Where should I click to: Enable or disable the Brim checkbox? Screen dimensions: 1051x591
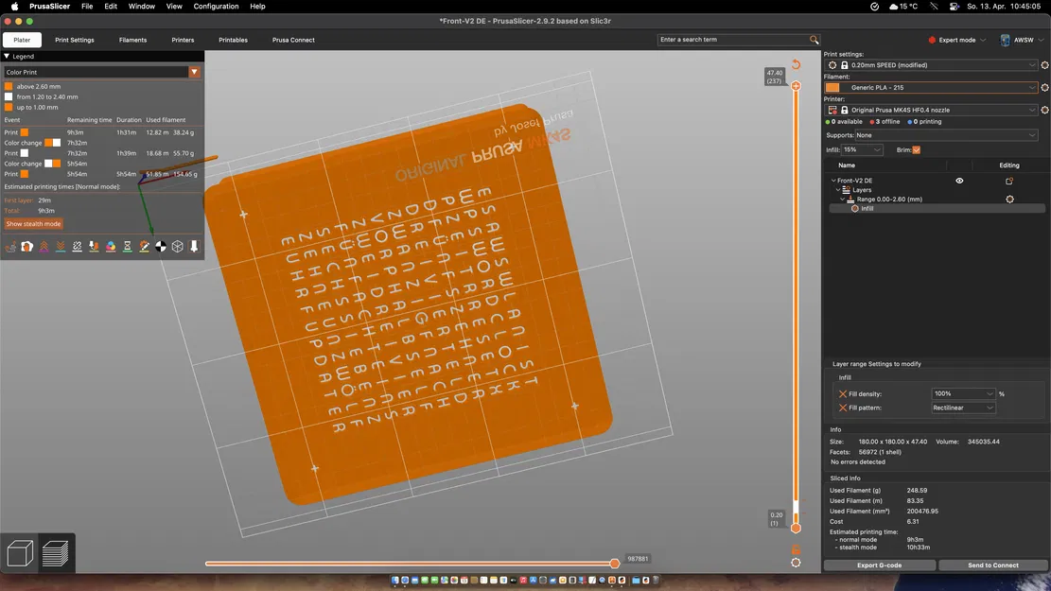coord(916,149)
